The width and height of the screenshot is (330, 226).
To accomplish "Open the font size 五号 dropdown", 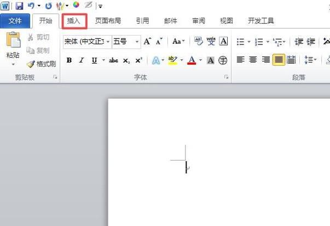I will [137, 42].
